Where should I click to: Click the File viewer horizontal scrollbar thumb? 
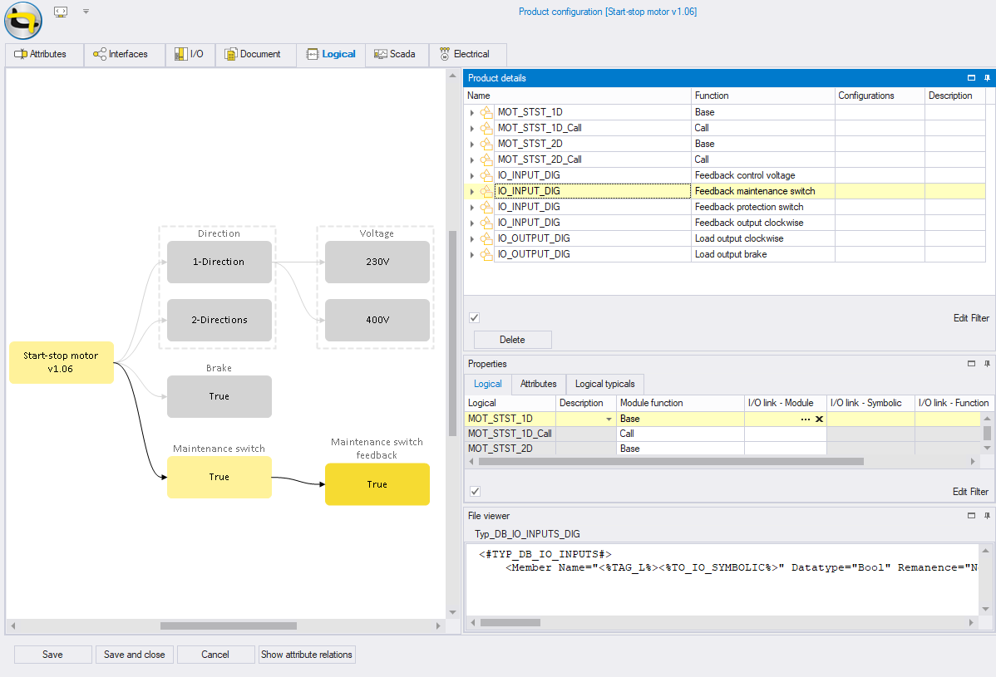point(510,622)
